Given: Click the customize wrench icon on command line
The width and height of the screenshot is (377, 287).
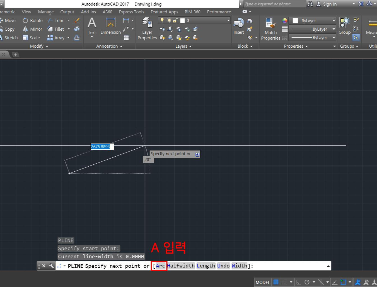Looking at the screenshot, I should [51, 266].
